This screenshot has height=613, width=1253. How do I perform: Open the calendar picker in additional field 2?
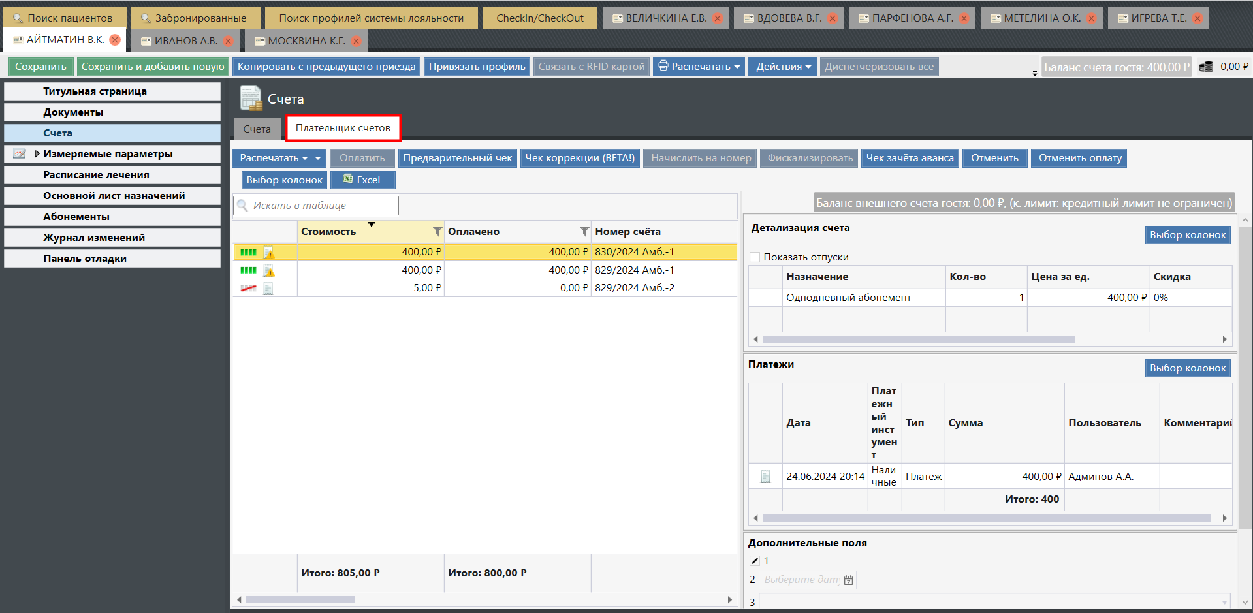(848, 580)
